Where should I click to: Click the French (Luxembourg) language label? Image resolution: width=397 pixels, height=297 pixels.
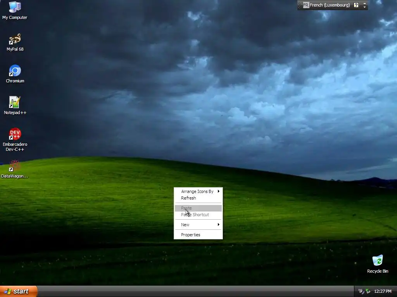click(330, 5)
